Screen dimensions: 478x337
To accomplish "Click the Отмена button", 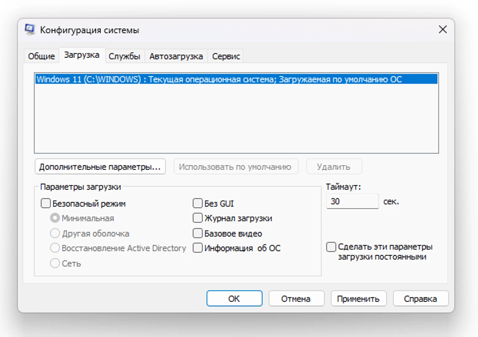I will (x=296, y=299).
